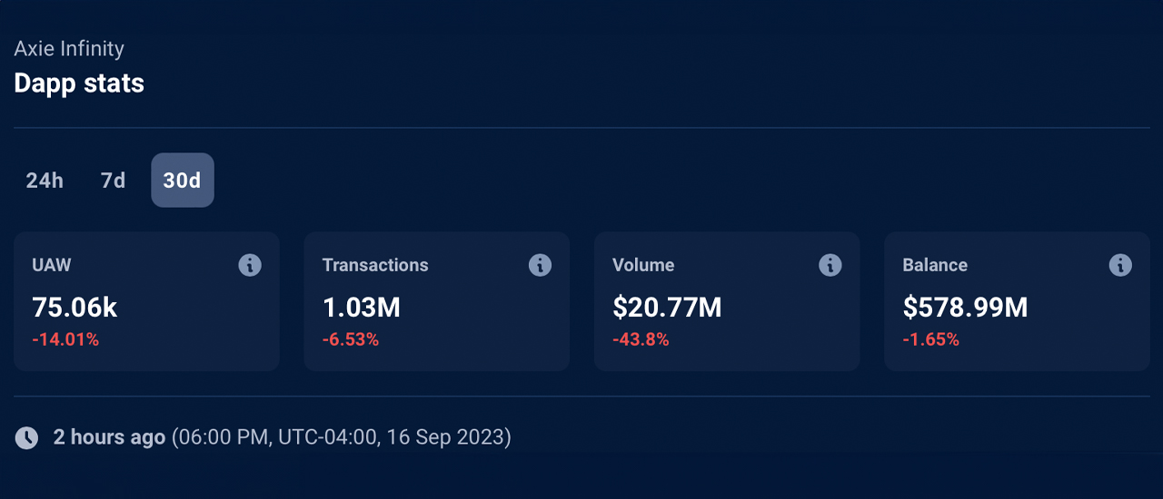The width and height of the screenshot is (1163, 499).
Task: Switch to the 24h tab
Action: [45, 181]
